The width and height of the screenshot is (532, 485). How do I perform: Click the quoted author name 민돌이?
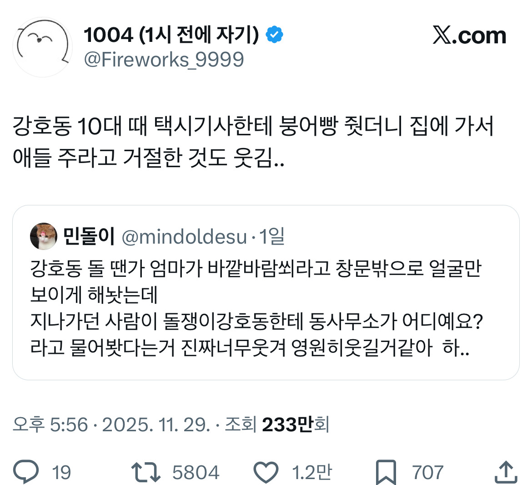tap(89, 236)
